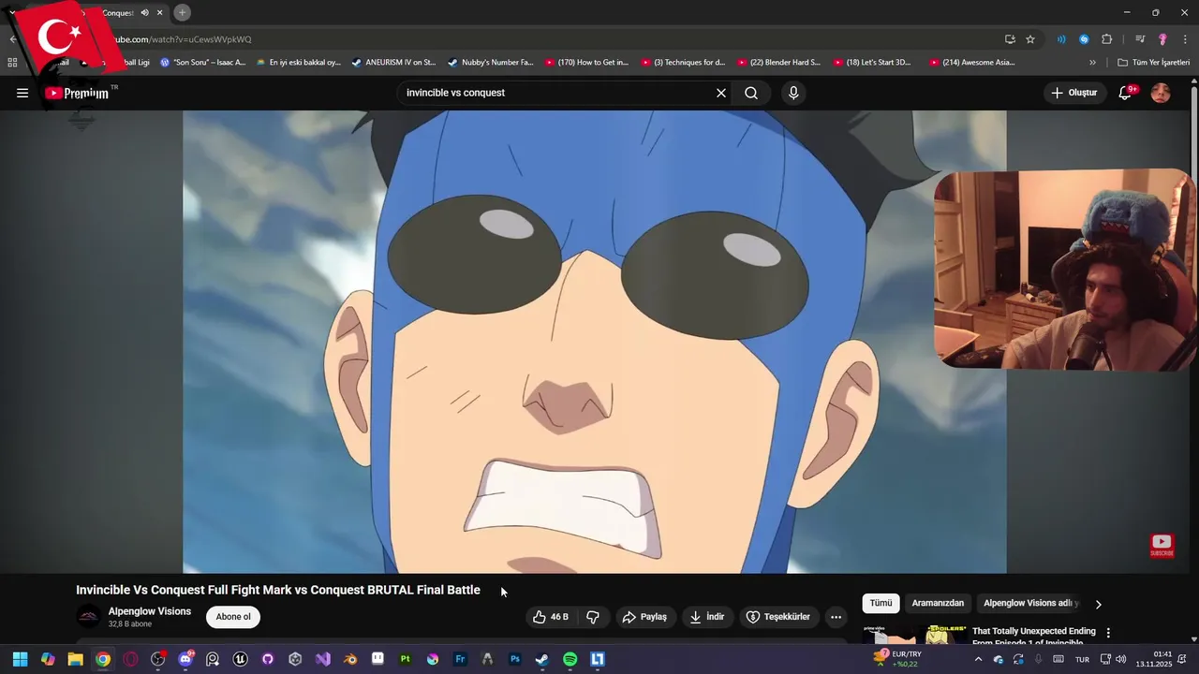Open Spotify from the taskbar

coord(570,659)
